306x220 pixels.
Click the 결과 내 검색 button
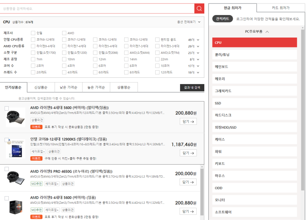click(192, 88)
